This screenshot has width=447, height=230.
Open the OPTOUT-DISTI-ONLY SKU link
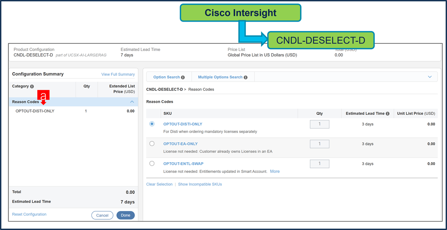[183, 124]
